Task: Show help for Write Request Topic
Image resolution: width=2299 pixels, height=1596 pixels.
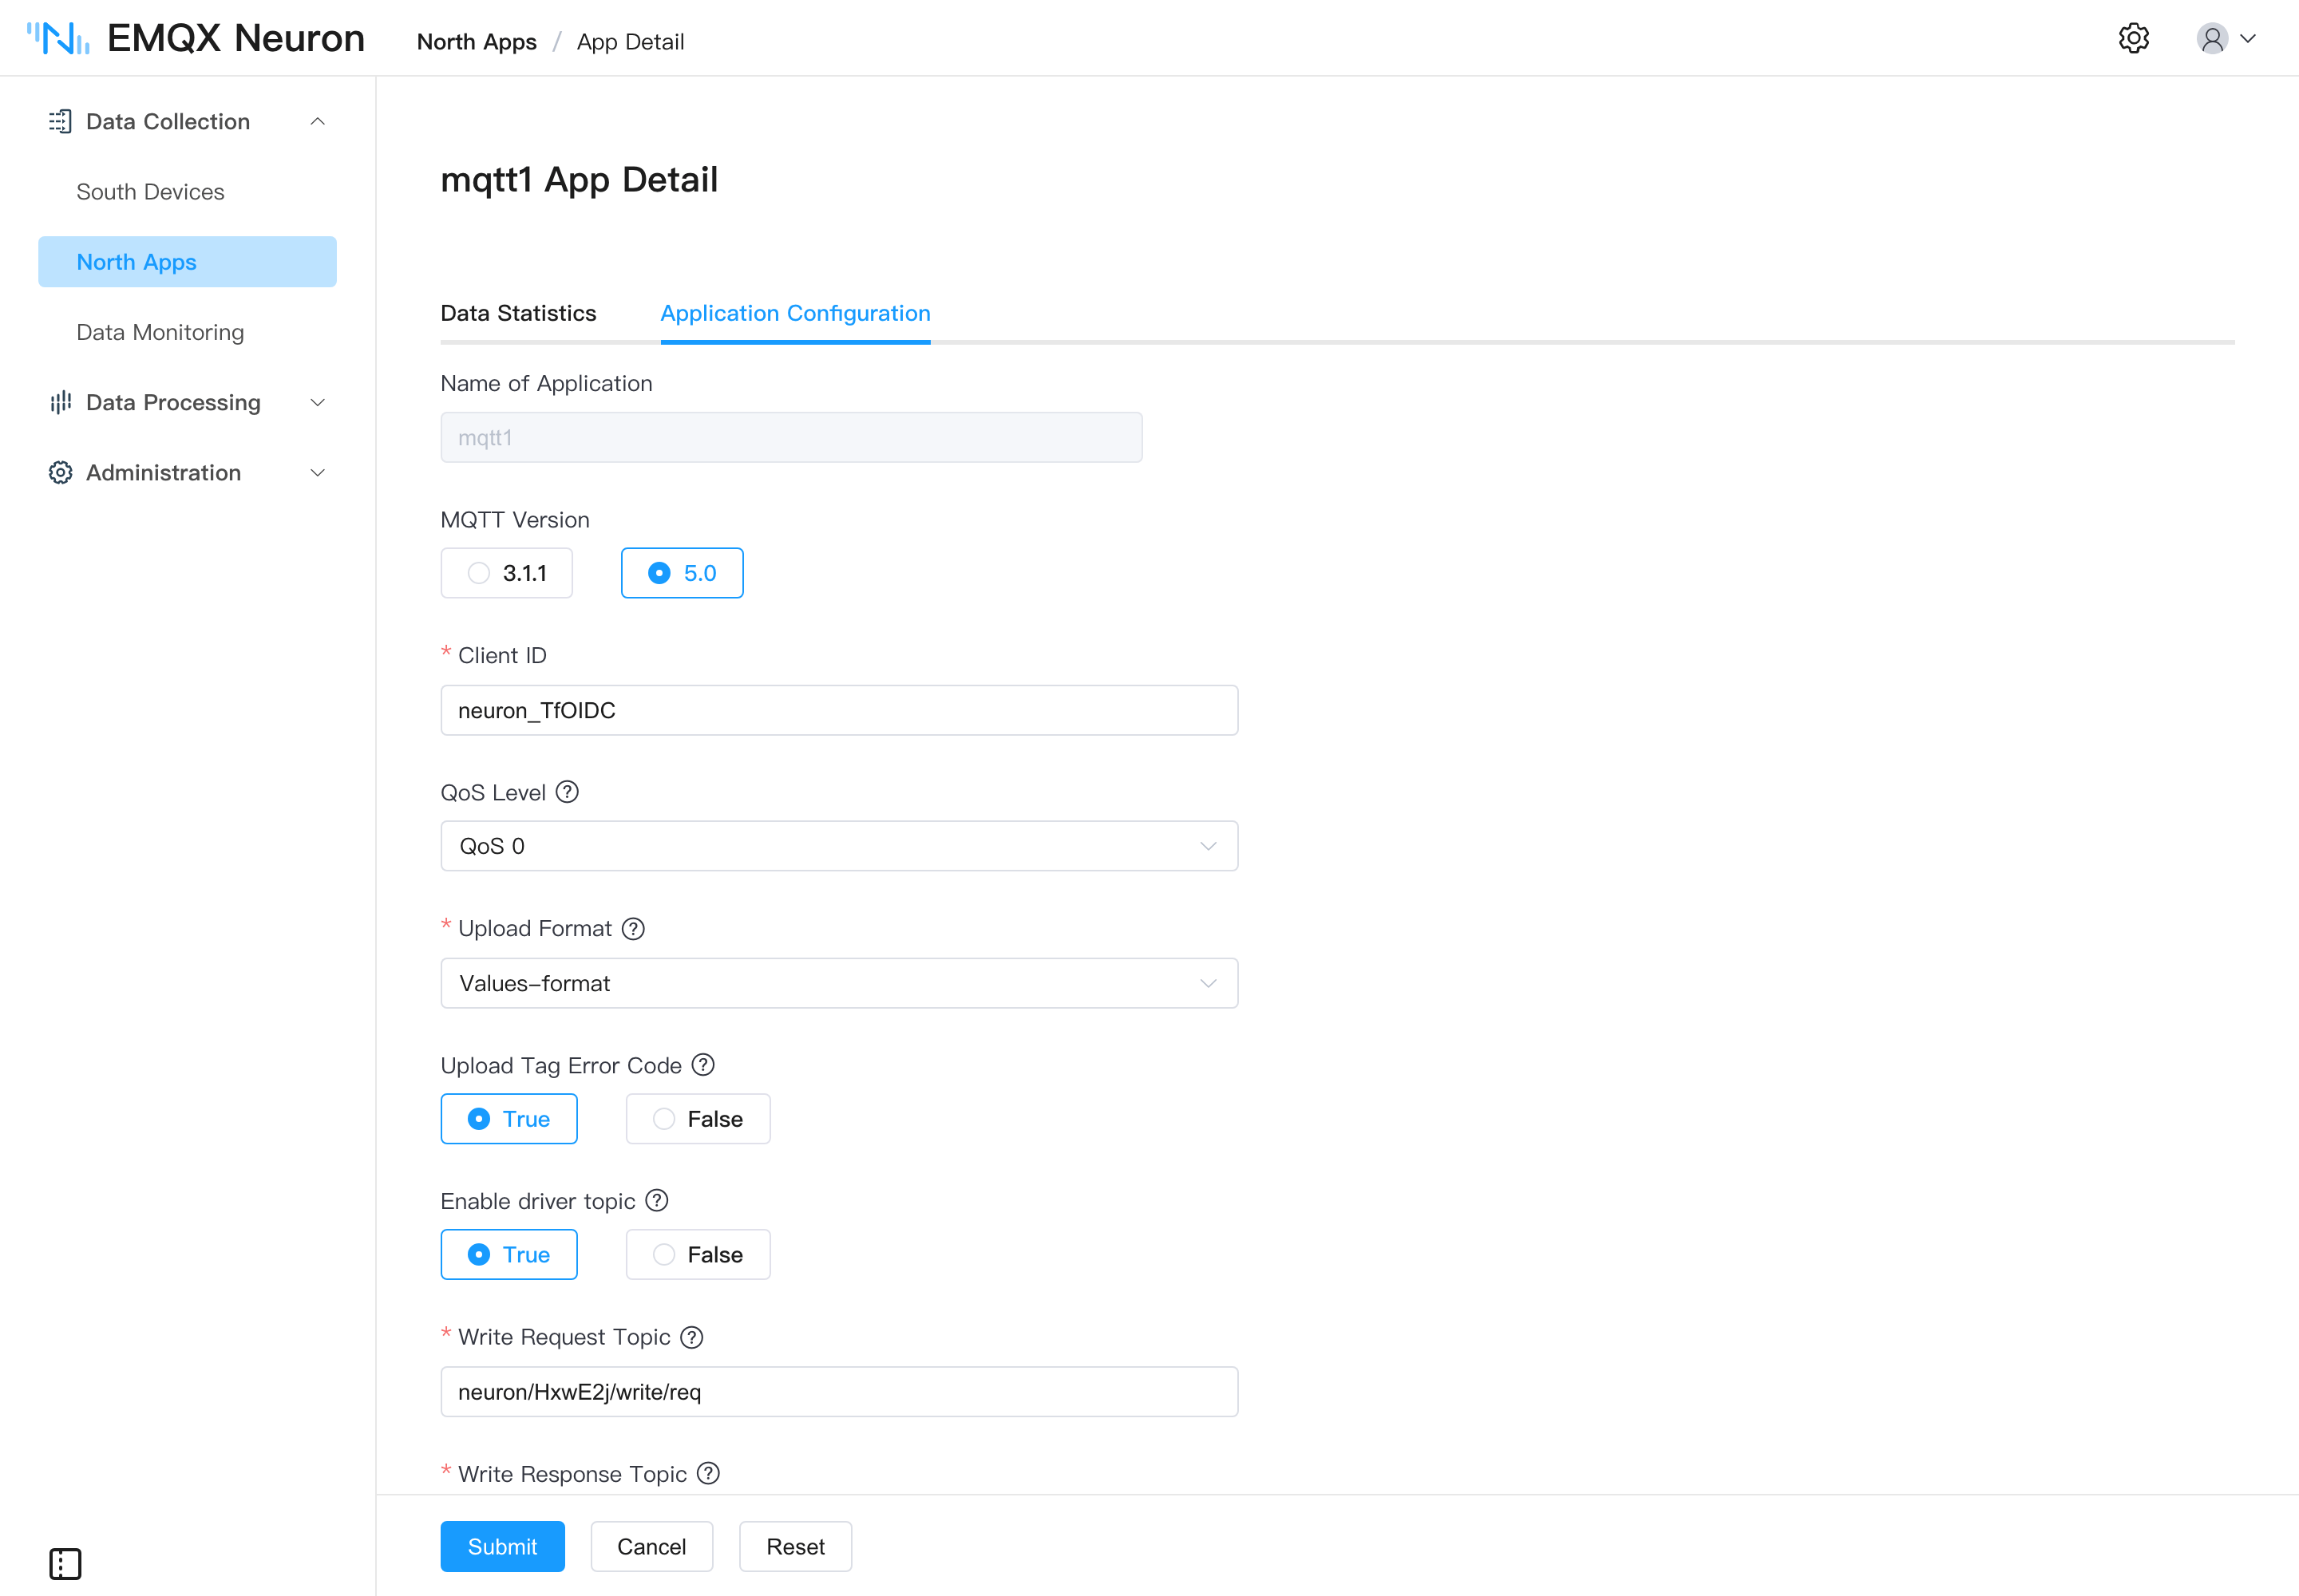Action: 692,1337
